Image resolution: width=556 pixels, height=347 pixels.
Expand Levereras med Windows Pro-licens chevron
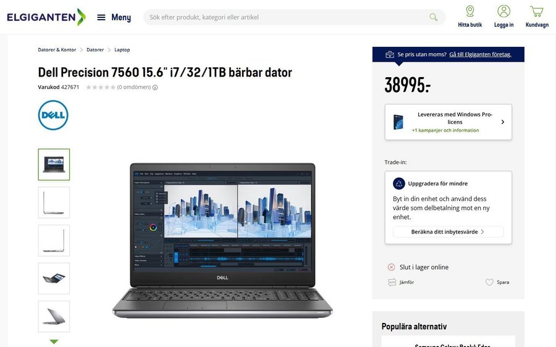coord(502,122)
